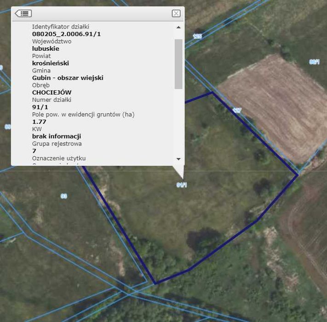Click the parcel area value 1.77

pos(39,122)
